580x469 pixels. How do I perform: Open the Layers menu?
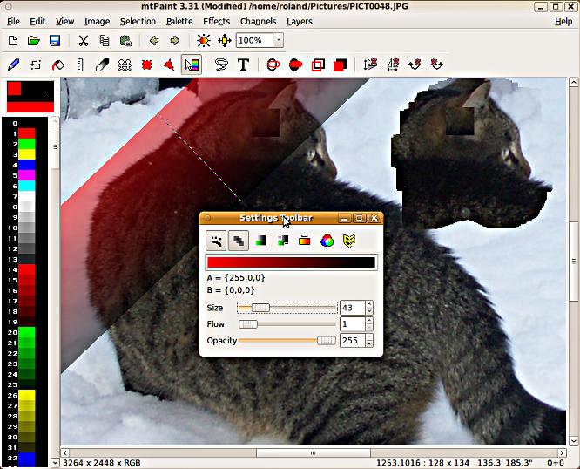(299, 21)
